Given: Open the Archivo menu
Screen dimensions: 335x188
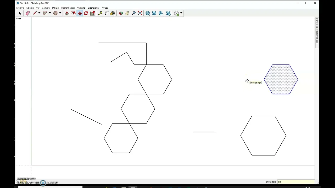Looking at the screenshot, I should click(20, 8).
